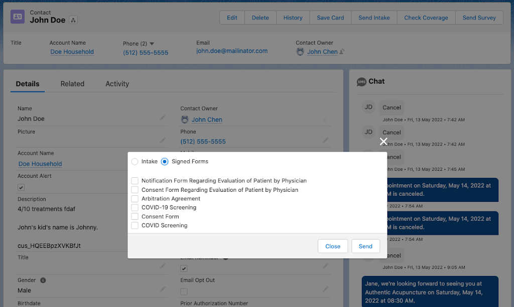Edit the Title field pencil icon
Viewport: 514px width, 307px height.
(162, 265)
